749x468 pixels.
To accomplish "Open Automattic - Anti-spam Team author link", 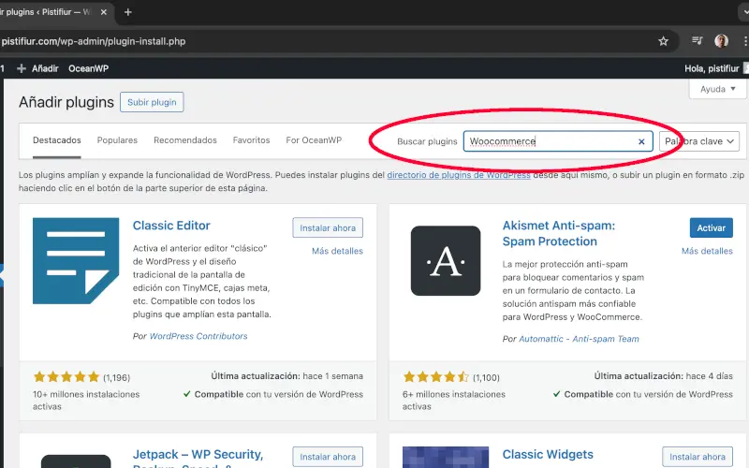I will [579, 339].
